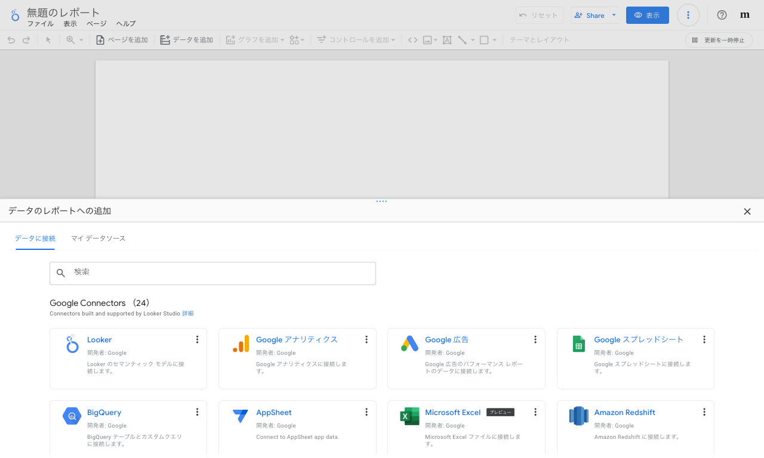Click the insert image icon
The height and width of the screenshot is (458, 764).
point(427,40)
